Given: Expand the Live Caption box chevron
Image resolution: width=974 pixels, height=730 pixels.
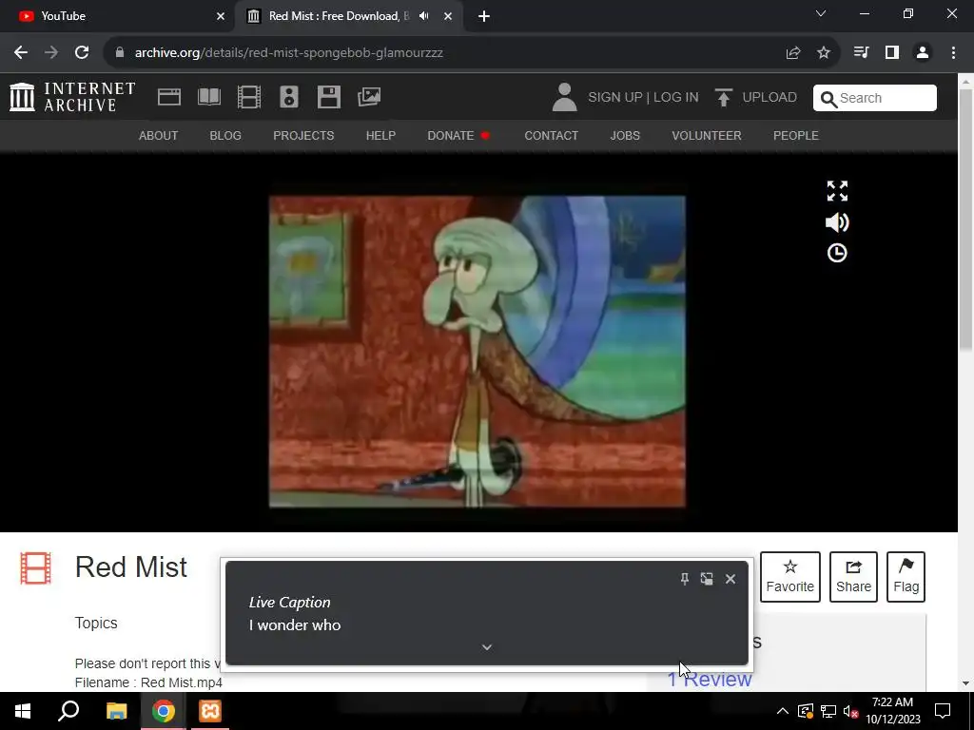Looking at the screenshot, I should pos(487,646).
